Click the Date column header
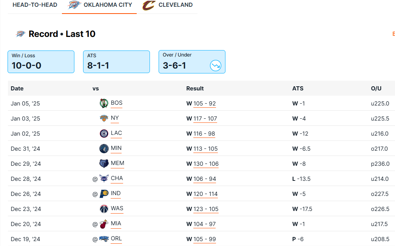The height and width of the screenshot is (246, 395). [x=17, y=89]
